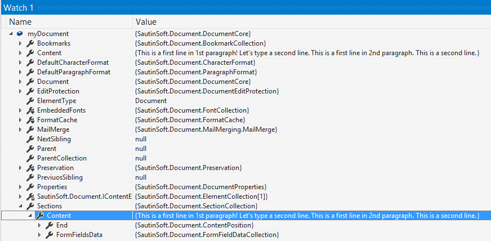The height and width of the screenshot is (241, 491).
Task: Click the wrench icon beside Bookmarks
Action: (30, 43)
